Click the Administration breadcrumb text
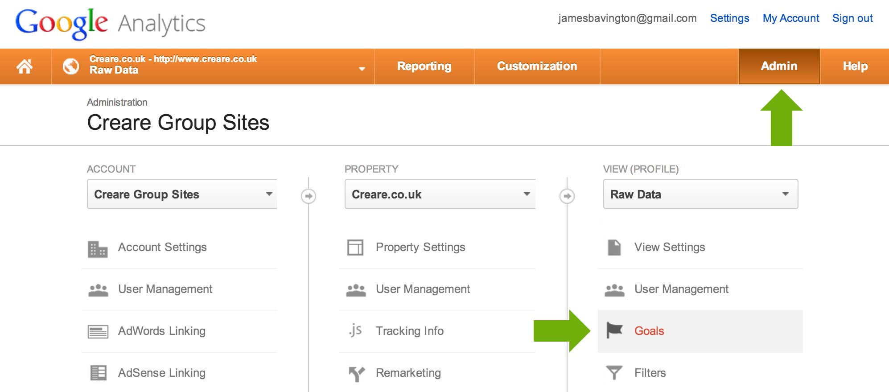This screenshot has width=889, height=392. click(117, 102)
